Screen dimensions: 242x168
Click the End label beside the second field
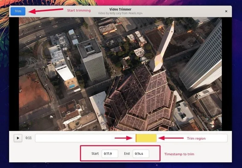127,154
